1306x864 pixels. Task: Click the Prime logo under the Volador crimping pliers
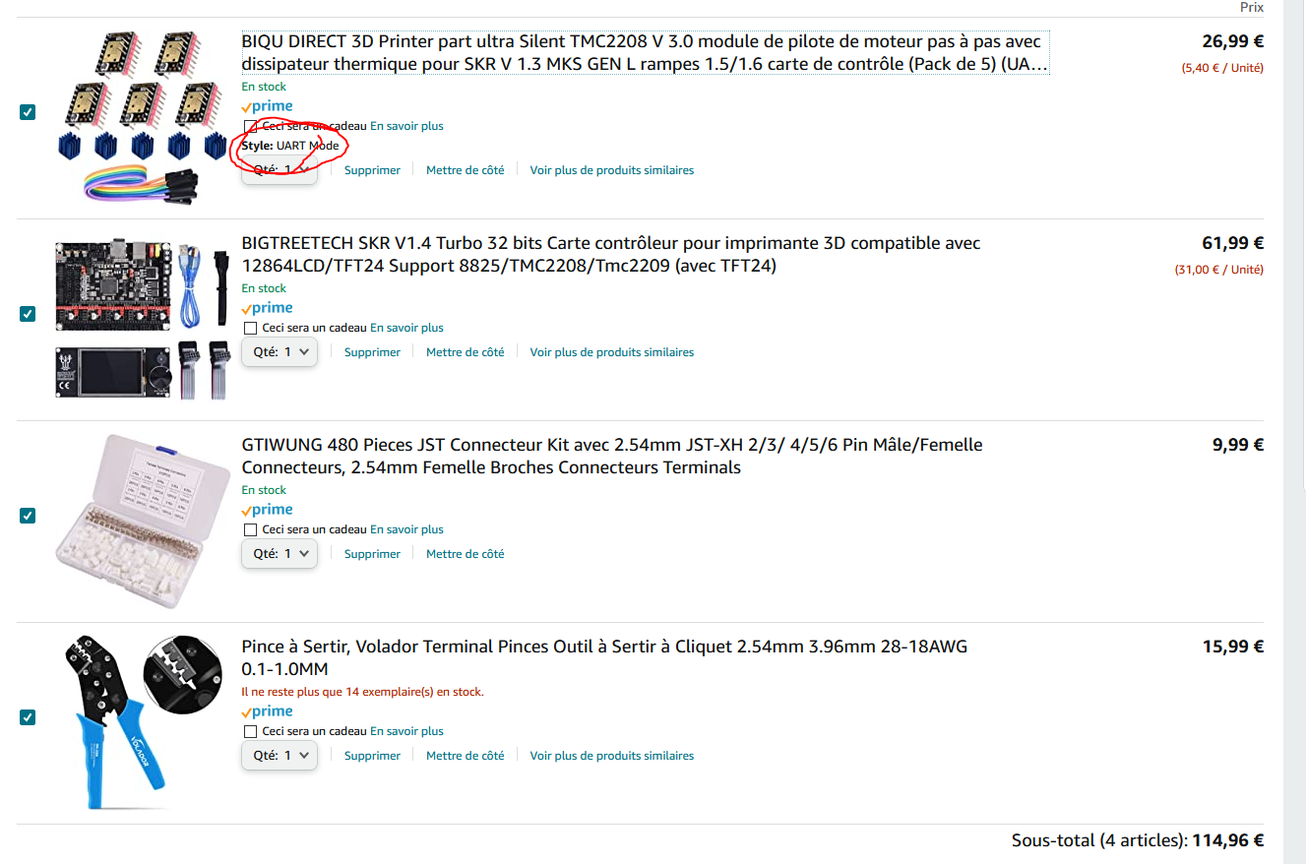267,711
